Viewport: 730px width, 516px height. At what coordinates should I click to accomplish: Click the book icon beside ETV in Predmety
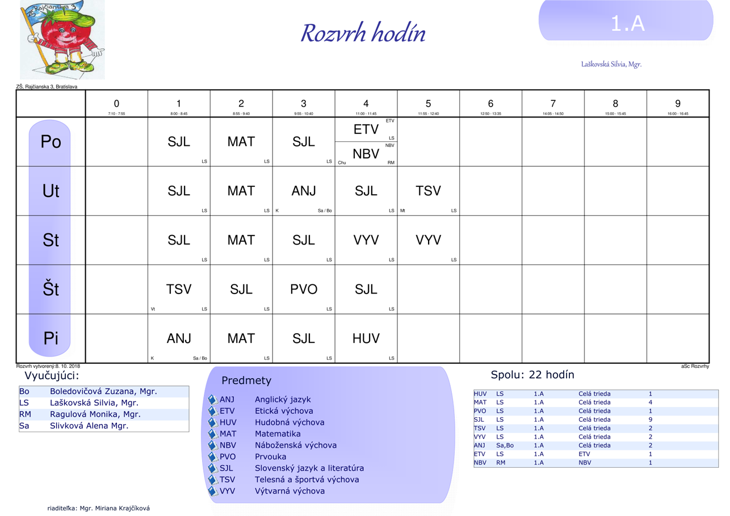click(x=213, y=411)
